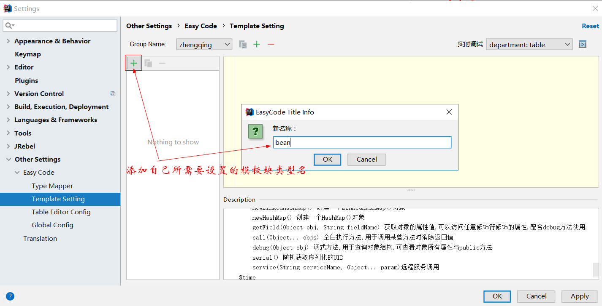Click the line starting with serial()
This screenshot has width=602, height=306.
click(298, 257)
